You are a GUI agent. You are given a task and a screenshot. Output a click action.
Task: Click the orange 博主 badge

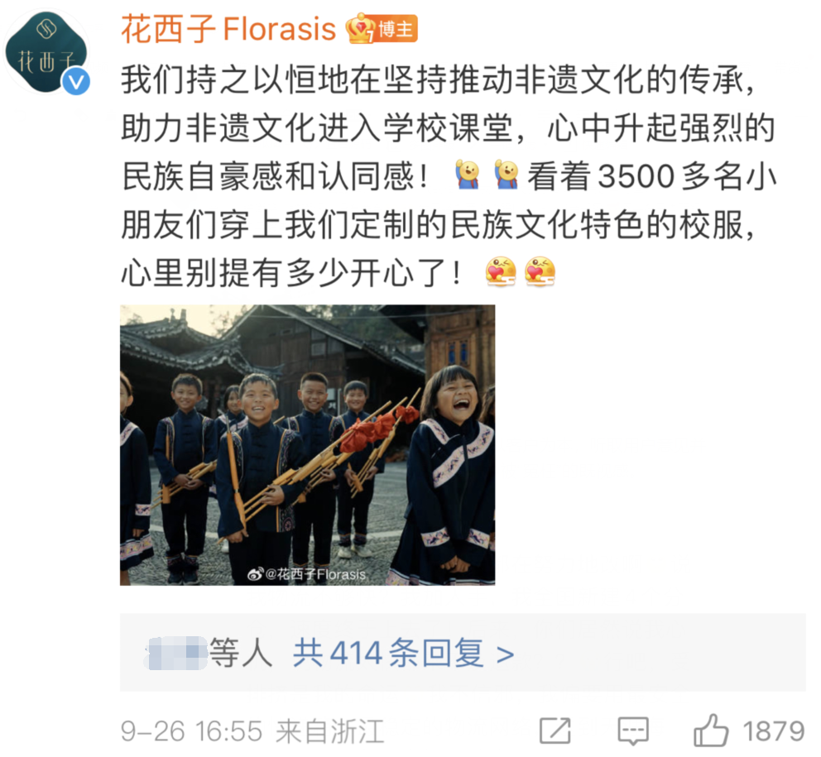click(396, 29)
